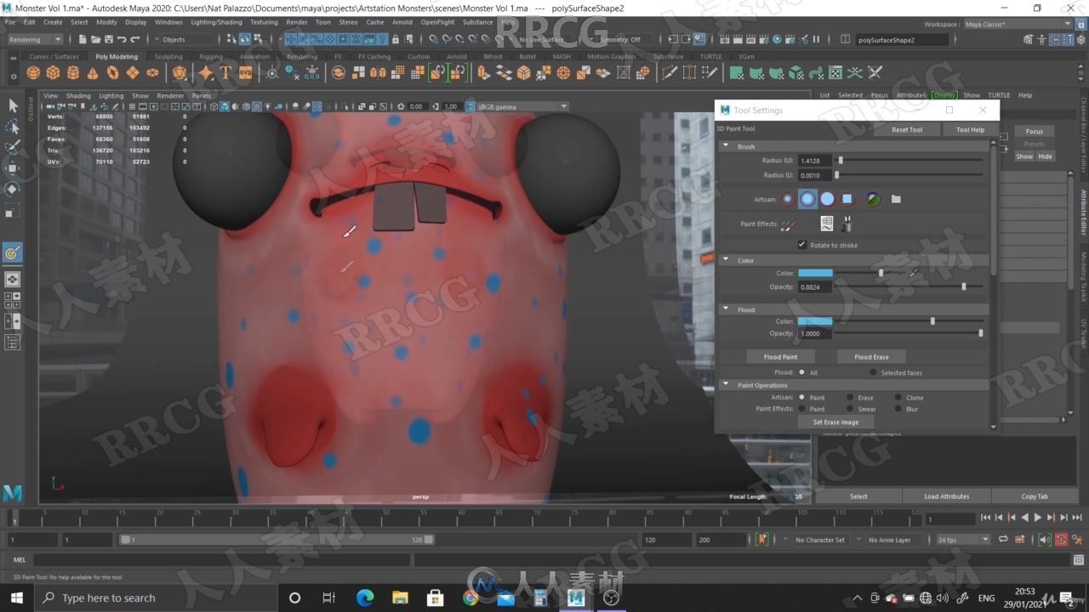
Task: Choose the Lasso select tool in the toolbox
Action: pos(13,127)
